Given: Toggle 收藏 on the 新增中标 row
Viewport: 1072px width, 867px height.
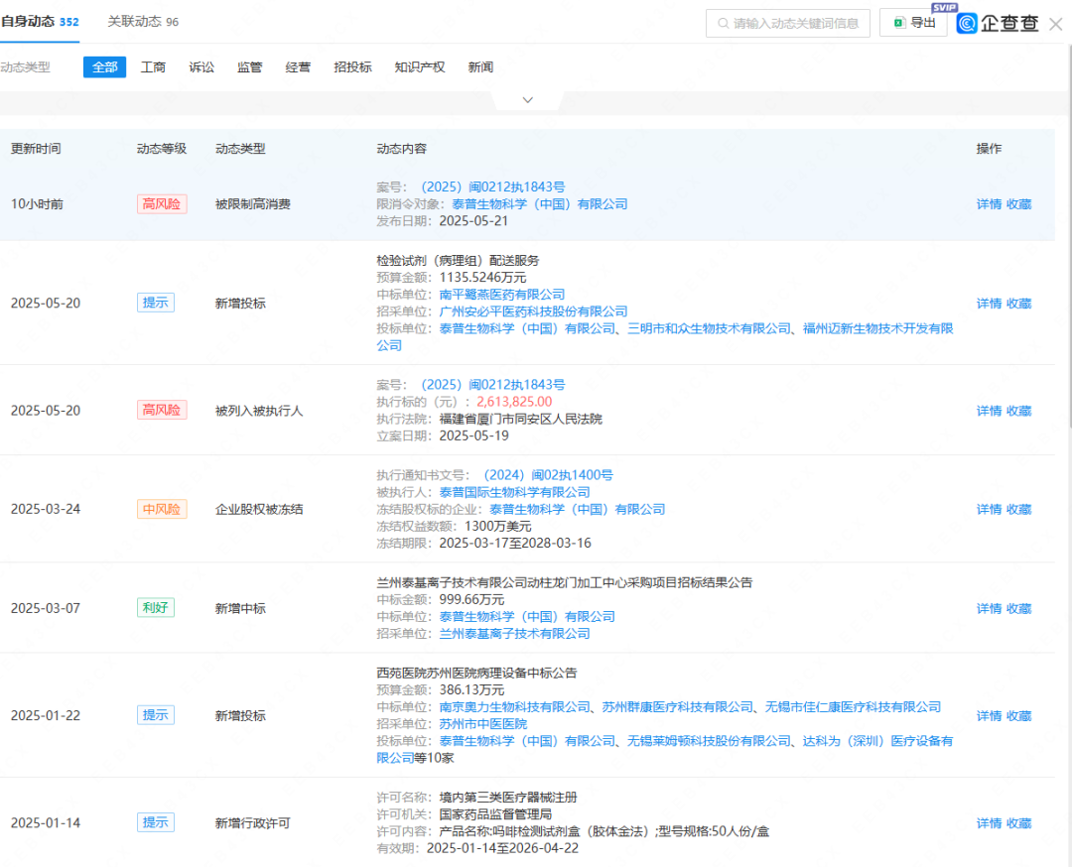Looking at the screenshot, I should (x=1018, y=608).
